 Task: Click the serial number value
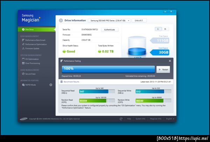coord(90,30)
